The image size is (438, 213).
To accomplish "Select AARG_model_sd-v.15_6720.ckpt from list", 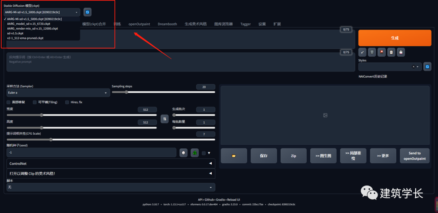I will (x=42, y=24).
